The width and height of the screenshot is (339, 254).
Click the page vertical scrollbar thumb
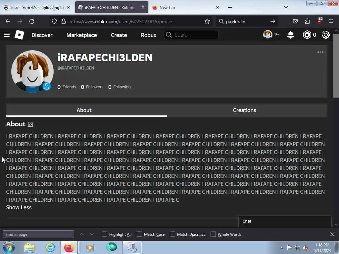point(336,65)
